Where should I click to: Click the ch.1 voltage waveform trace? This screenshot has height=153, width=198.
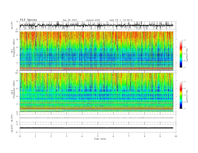(x=96, y=25)
